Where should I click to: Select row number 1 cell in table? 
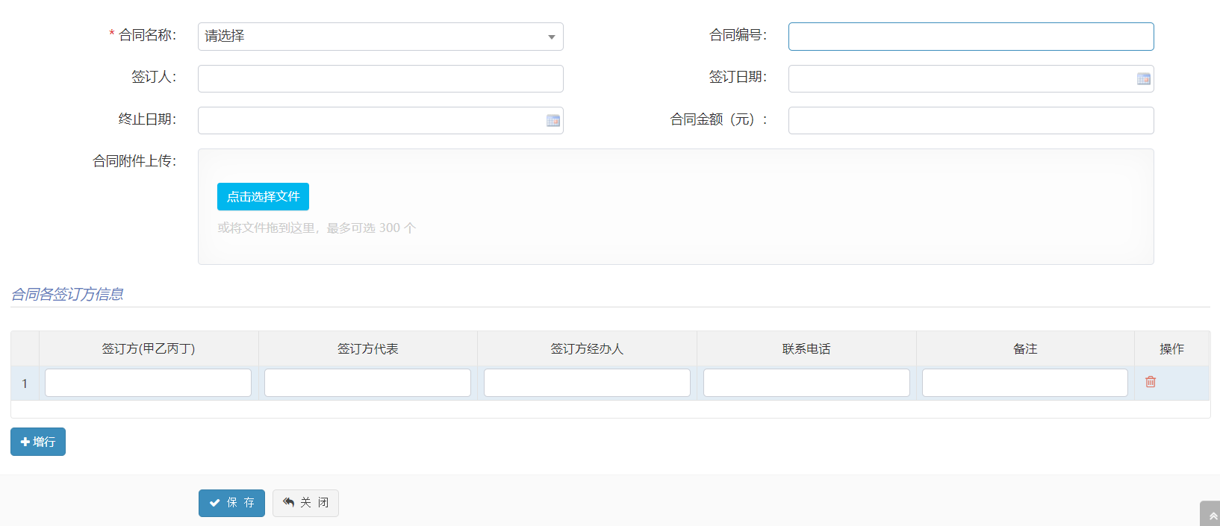25,383
